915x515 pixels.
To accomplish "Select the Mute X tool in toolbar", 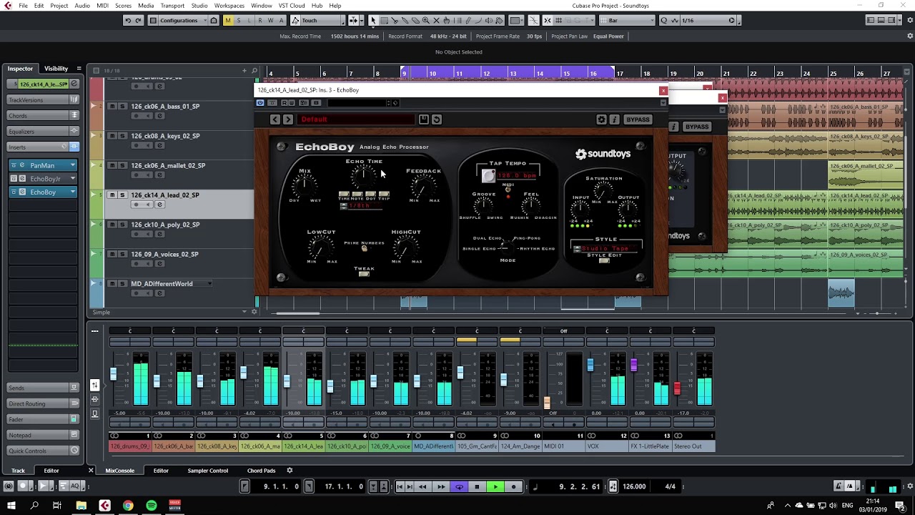I will pos(436,21).
